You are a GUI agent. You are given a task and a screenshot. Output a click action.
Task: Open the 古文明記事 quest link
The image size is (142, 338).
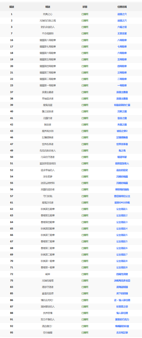tap(122, 332)
